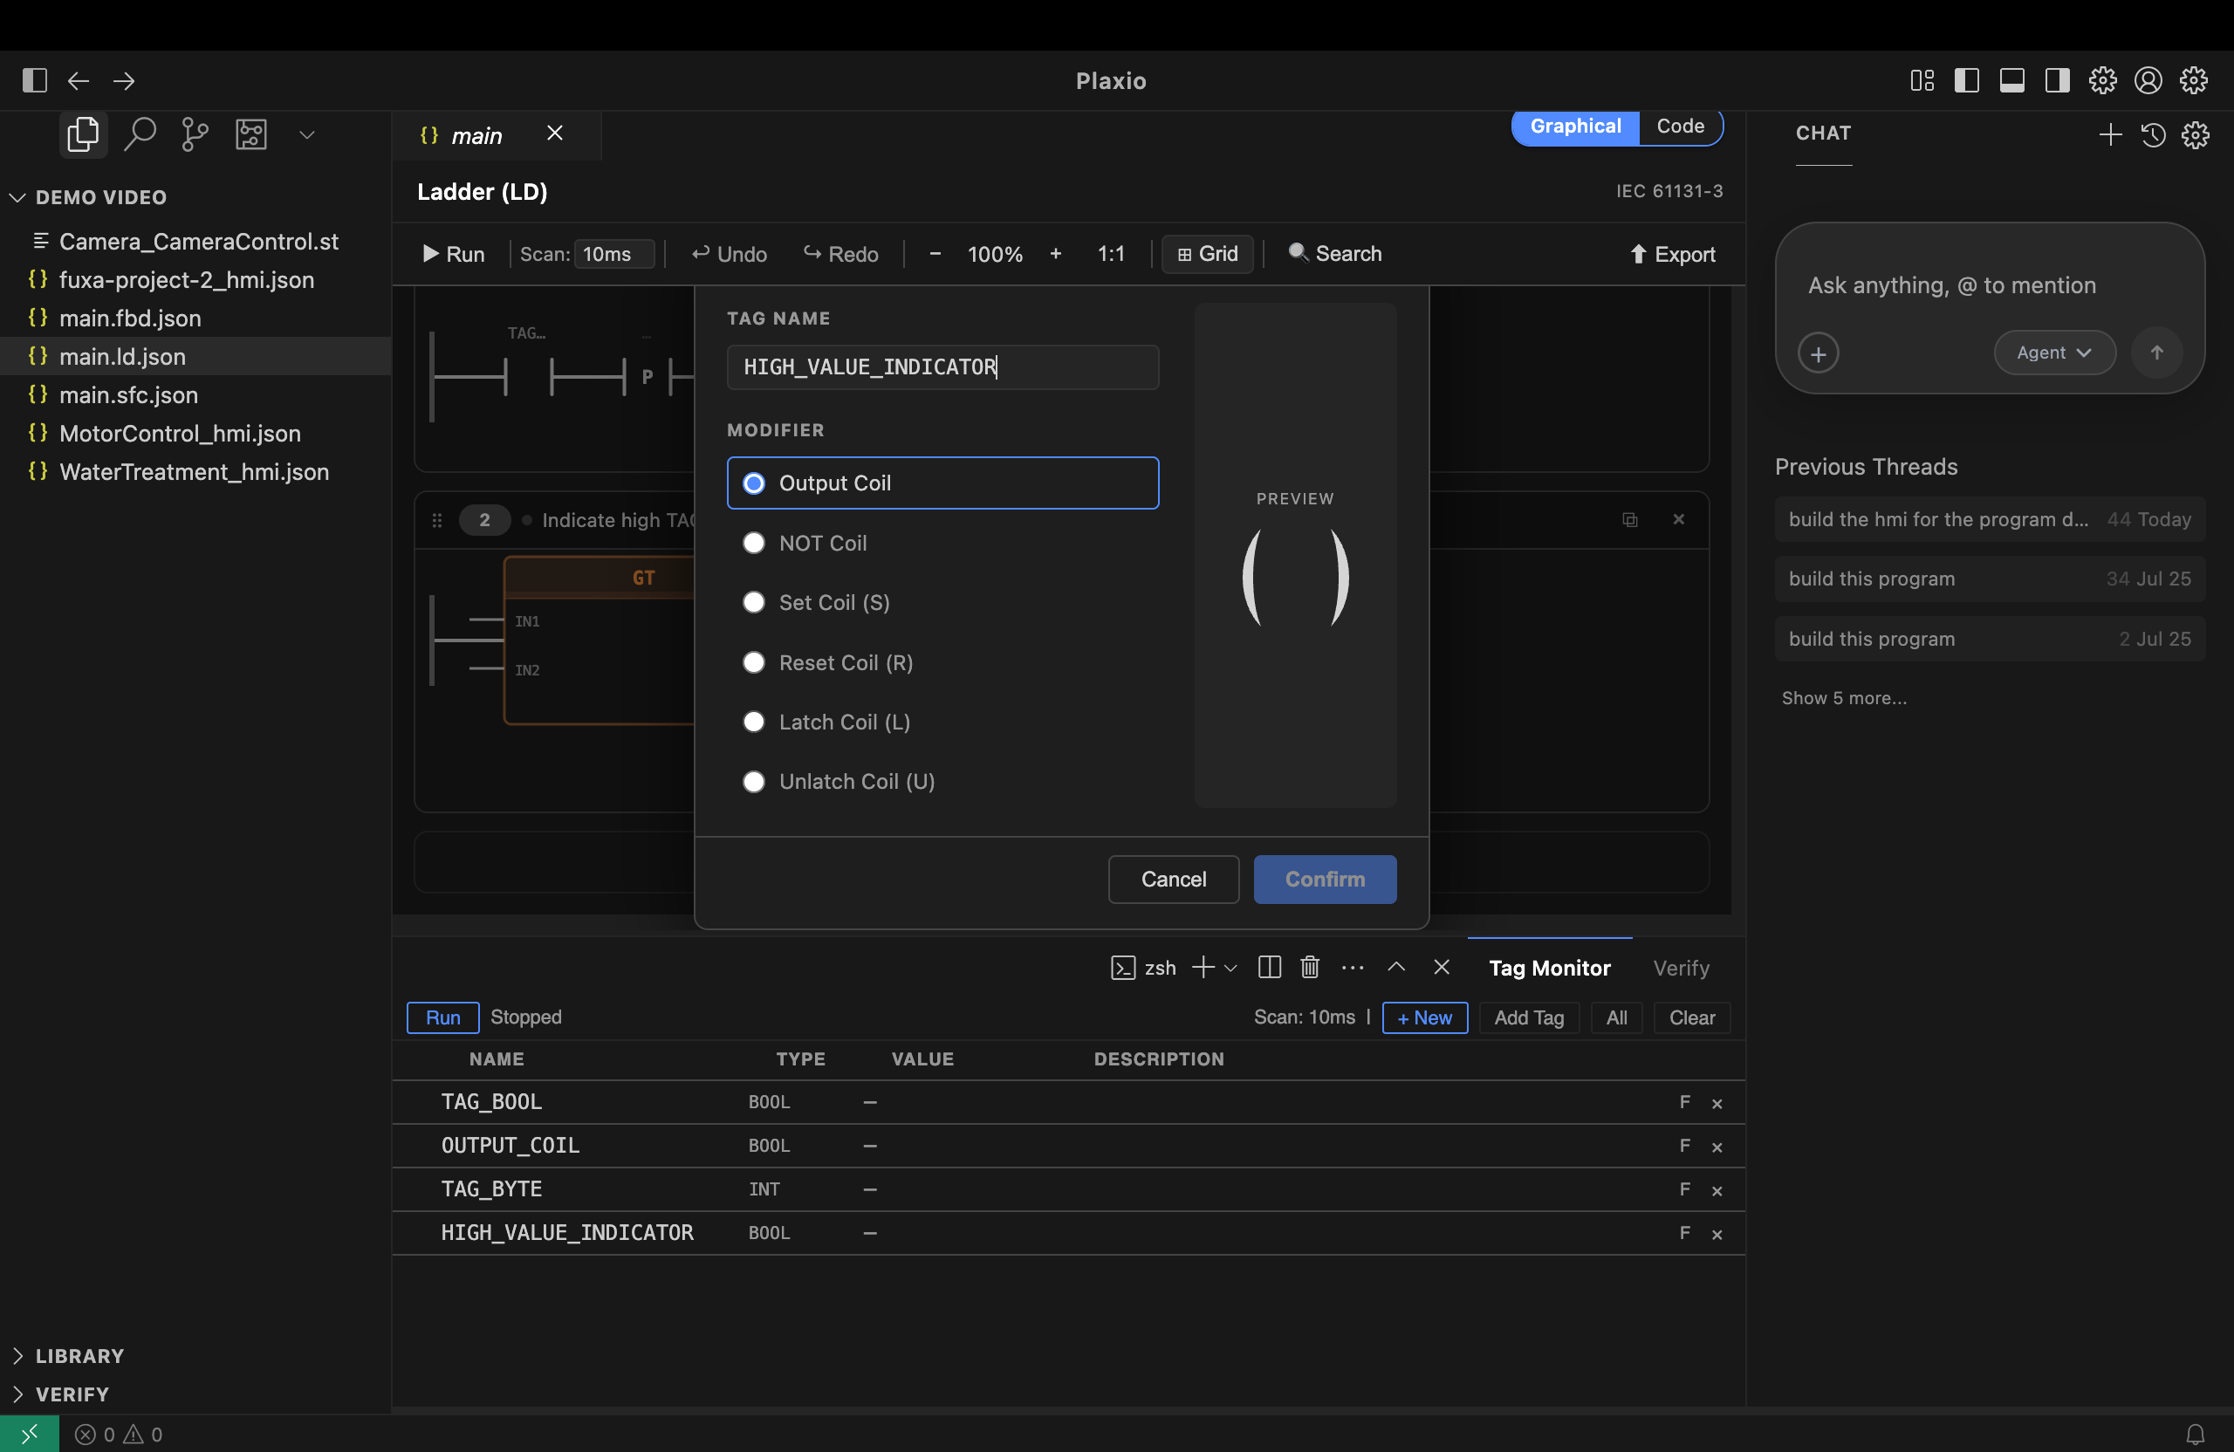
Task: Delete rung 2 with its x icon
Action: [x=1678, y=519]
